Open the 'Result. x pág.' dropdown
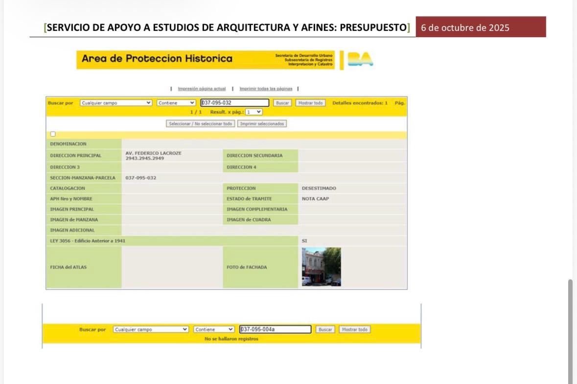Screen dimensions: 577x384 tap(254, 112)
